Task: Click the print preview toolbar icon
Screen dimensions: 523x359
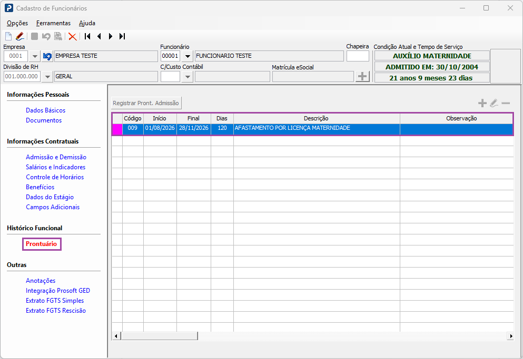Action: click(x=58, y=36)
